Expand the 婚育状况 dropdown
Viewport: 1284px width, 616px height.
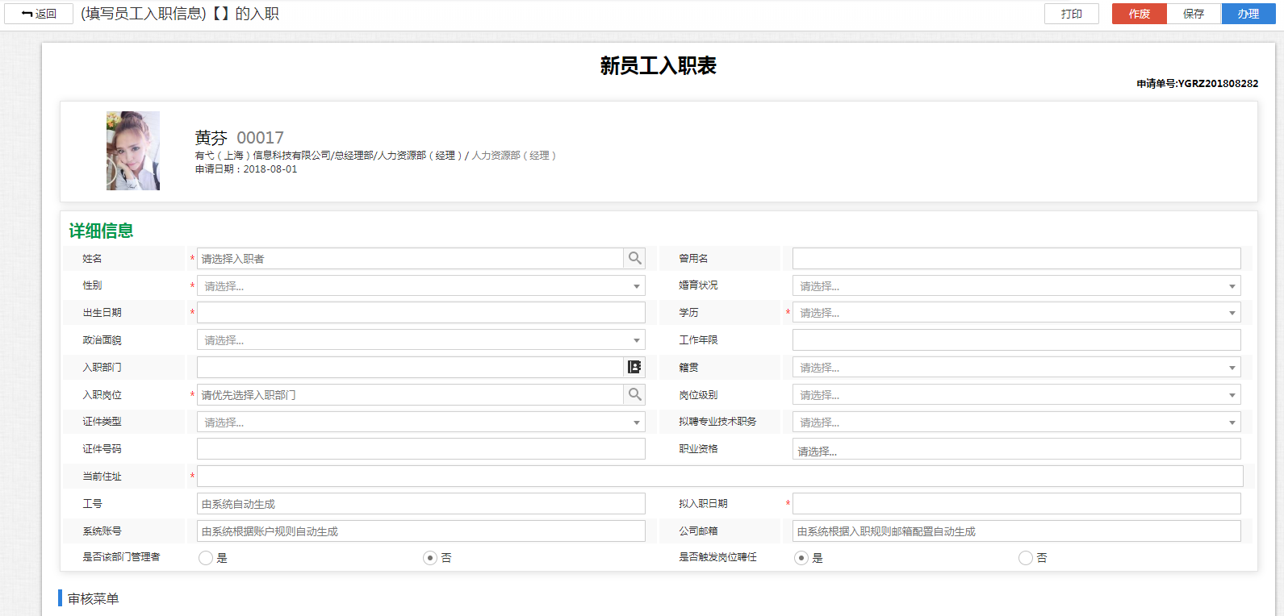pyautogui.click(x=1016, y=286)
